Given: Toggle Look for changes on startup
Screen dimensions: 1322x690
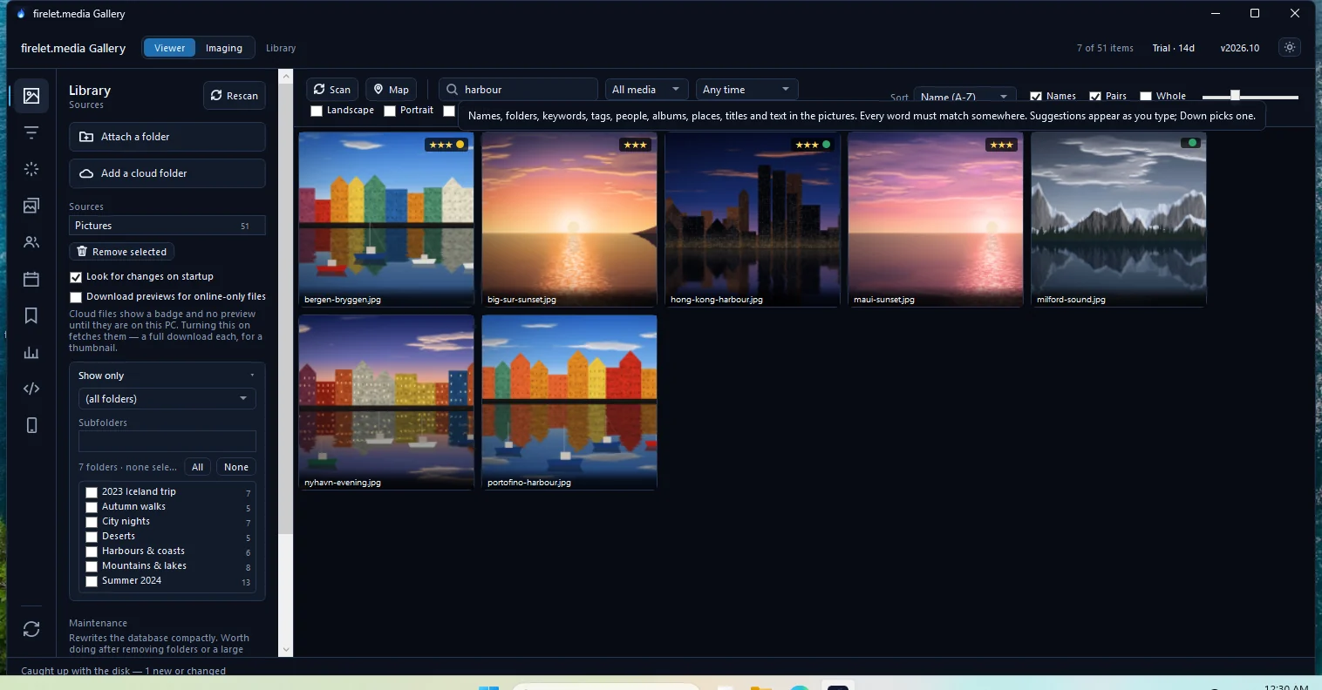Looking at the screenshot, I should click(x=76, y=277).
